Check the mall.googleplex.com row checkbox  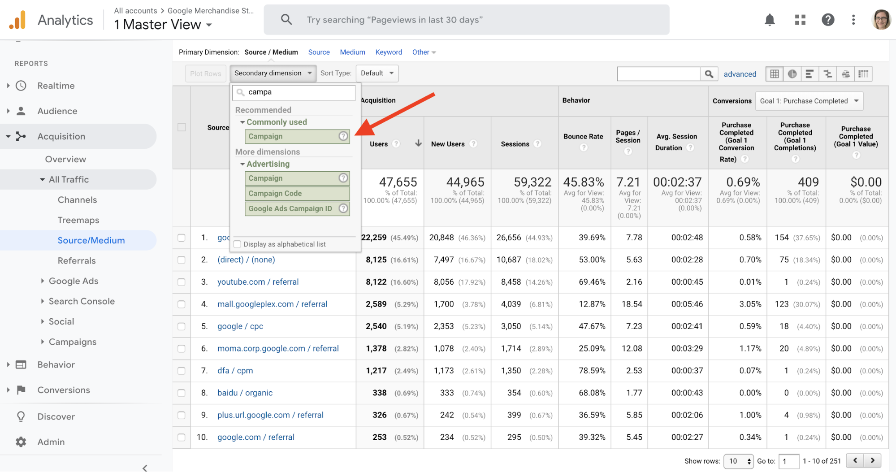pos(182,304)
